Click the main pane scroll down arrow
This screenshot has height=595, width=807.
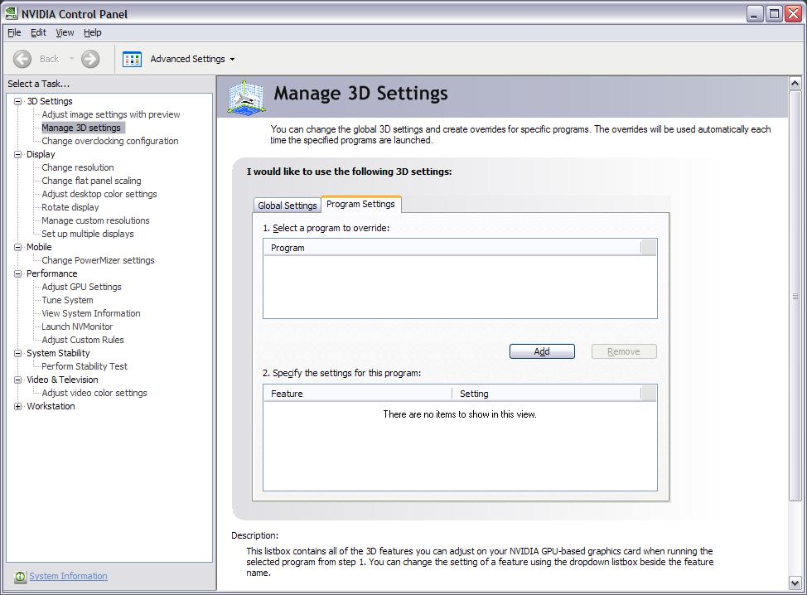point(795,583)
